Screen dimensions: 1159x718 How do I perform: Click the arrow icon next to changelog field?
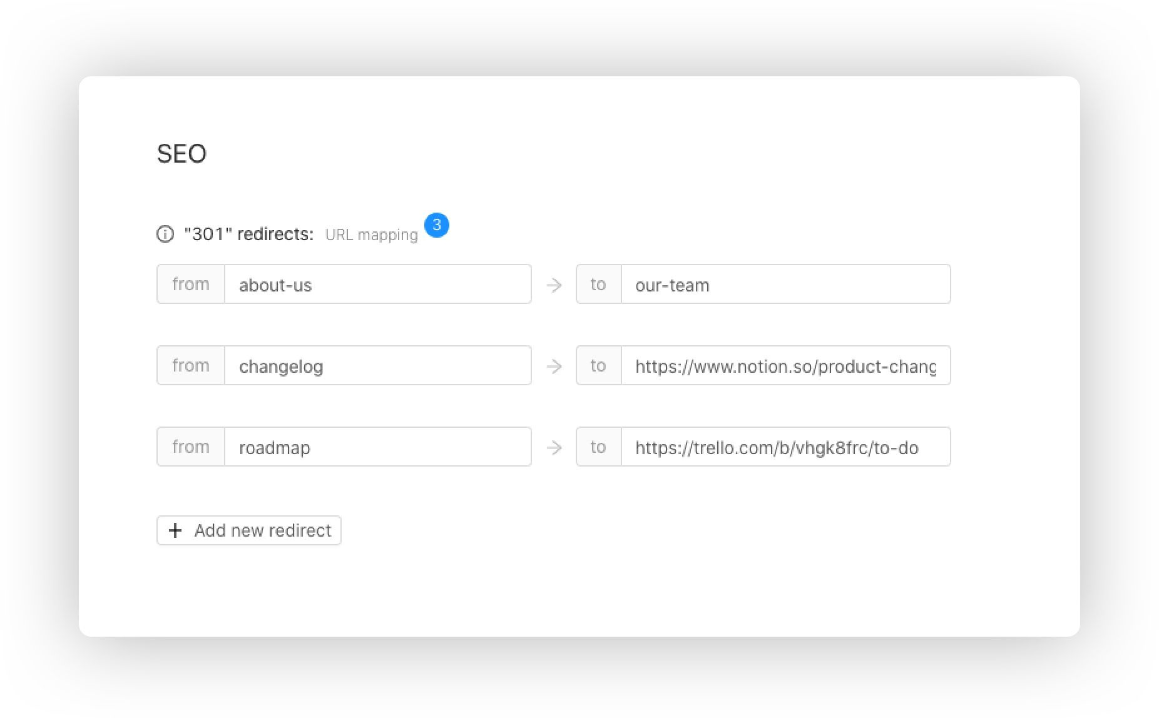[x=554, y=367]
